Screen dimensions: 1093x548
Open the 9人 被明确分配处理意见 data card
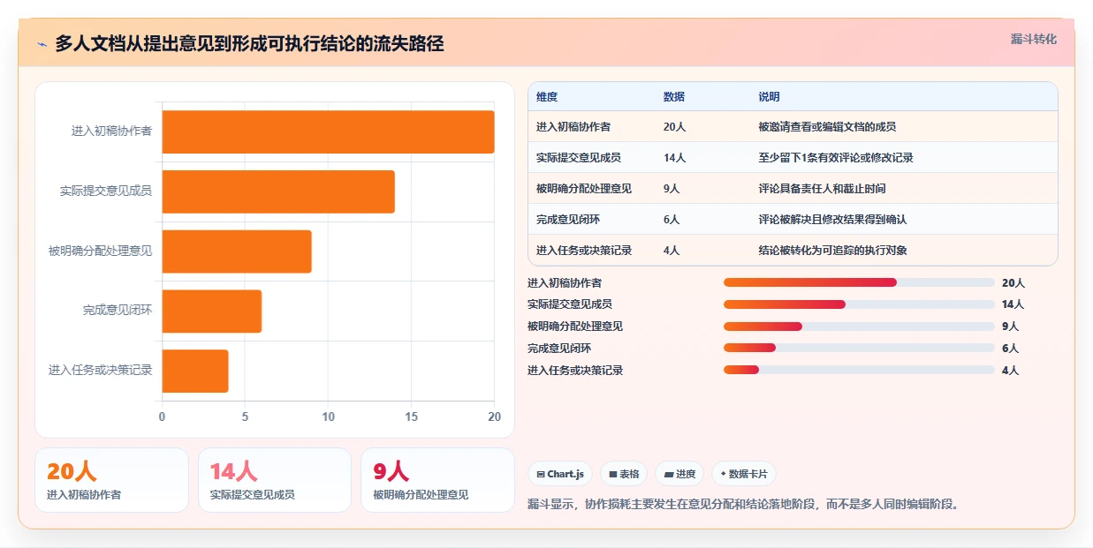[437, 480]
